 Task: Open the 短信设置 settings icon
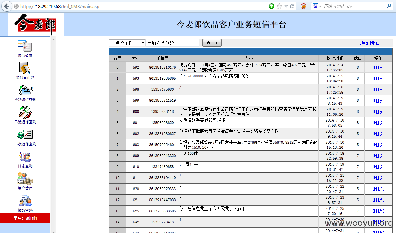tap(25, 46)
